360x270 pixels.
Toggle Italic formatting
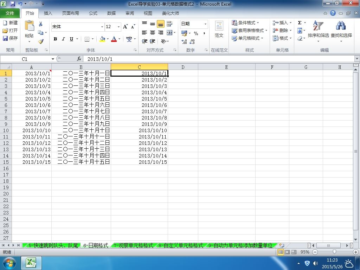(x=63, y=39)
